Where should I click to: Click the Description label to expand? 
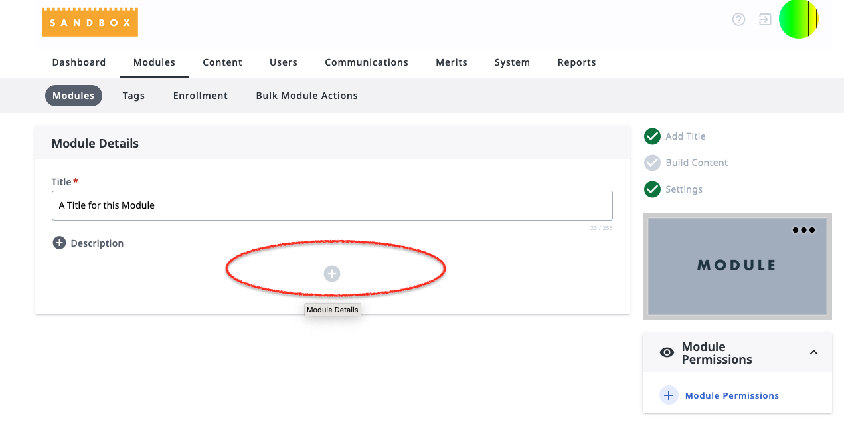(x=97, y=243)
